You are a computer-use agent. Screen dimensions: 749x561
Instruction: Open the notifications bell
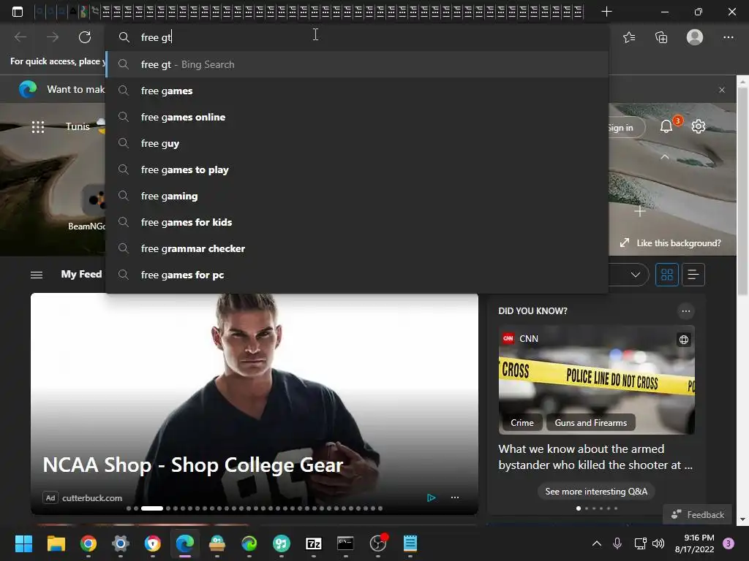(666, 126)
